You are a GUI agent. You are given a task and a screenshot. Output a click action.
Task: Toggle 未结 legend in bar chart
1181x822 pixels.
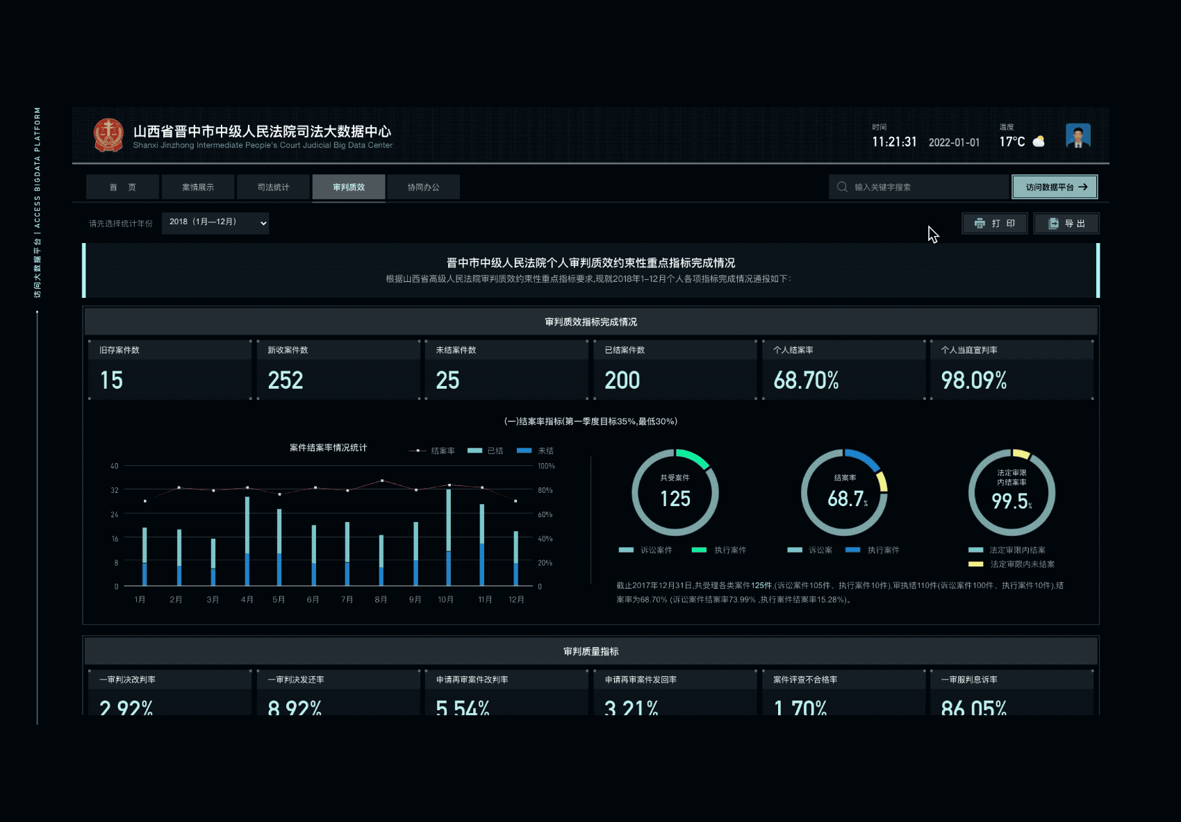click(x=535, y=451)
